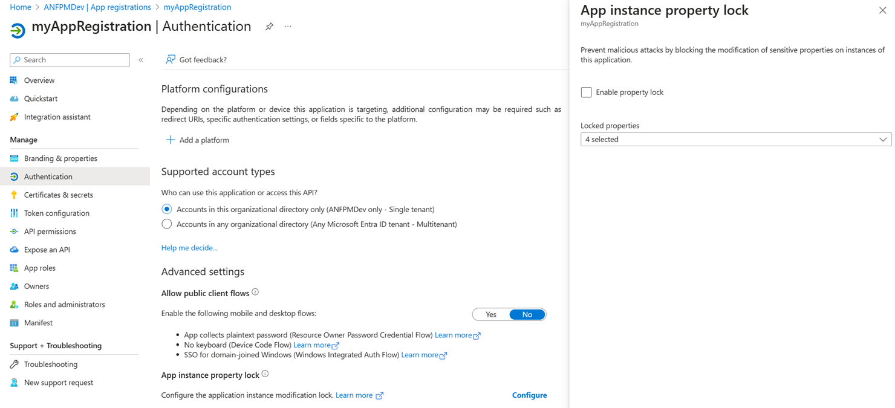895x408 pixels.
Task: Click the Authentication sidebar icon
Action: coord(14,176)
